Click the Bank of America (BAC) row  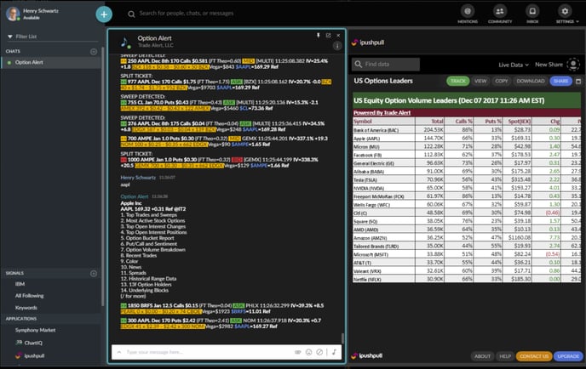pyautogui.click(x=467, y=130)
